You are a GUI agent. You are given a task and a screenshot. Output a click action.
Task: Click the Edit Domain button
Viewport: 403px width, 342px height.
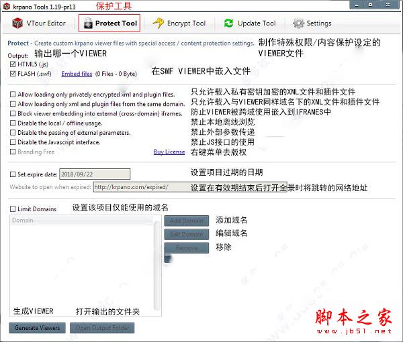[x=187, y=234]
